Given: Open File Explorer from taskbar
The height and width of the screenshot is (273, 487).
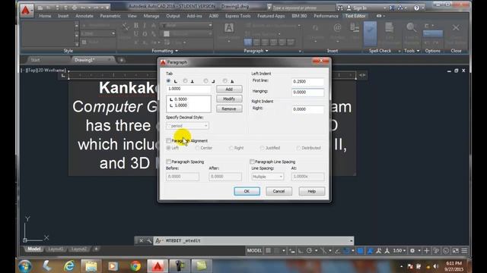Looking at the screenshot, I should tap(91, 266).
